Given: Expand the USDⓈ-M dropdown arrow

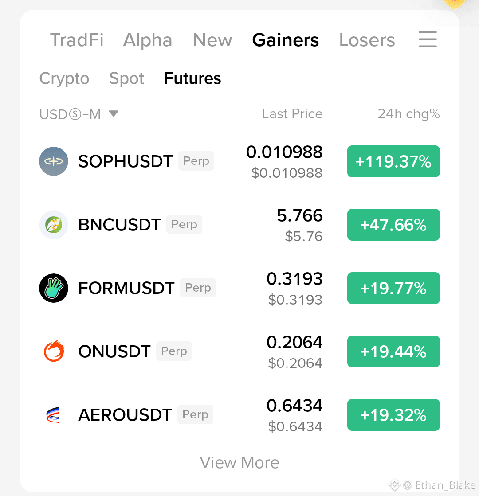Looking at the screenshot, I should point(114,113).
